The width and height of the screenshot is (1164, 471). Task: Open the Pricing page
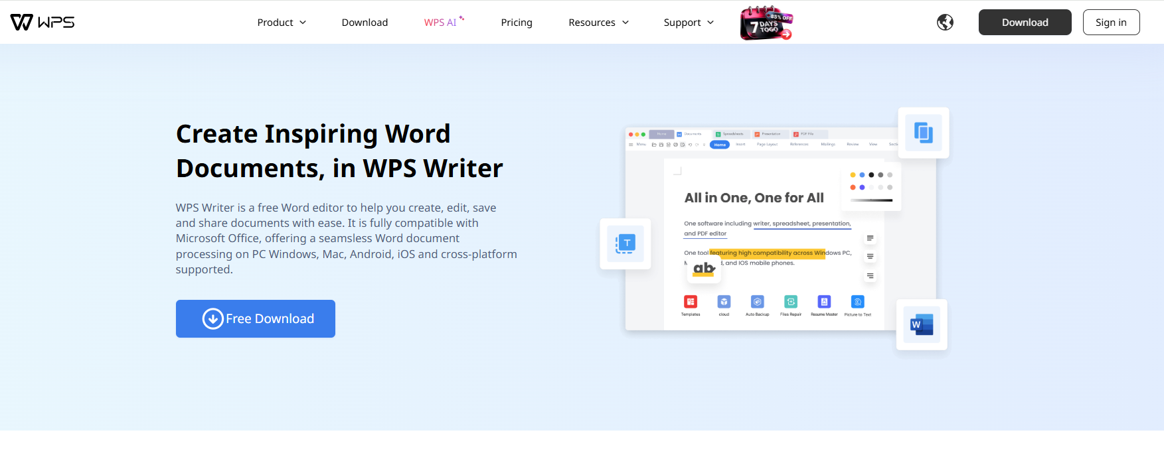[517, 23]
